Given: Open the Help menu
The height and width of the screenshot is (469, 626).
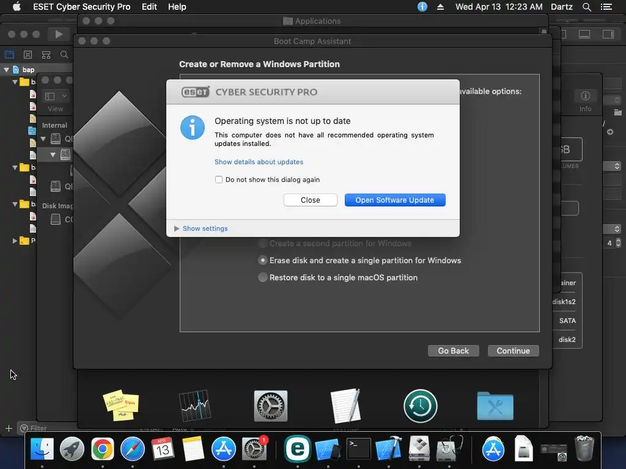Looking at the screenshot, I should click(x=177, y=7).
